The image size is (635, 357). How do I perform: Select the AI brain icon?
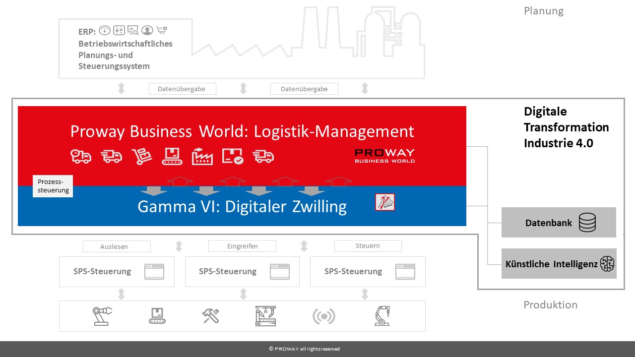pos(607,264)
